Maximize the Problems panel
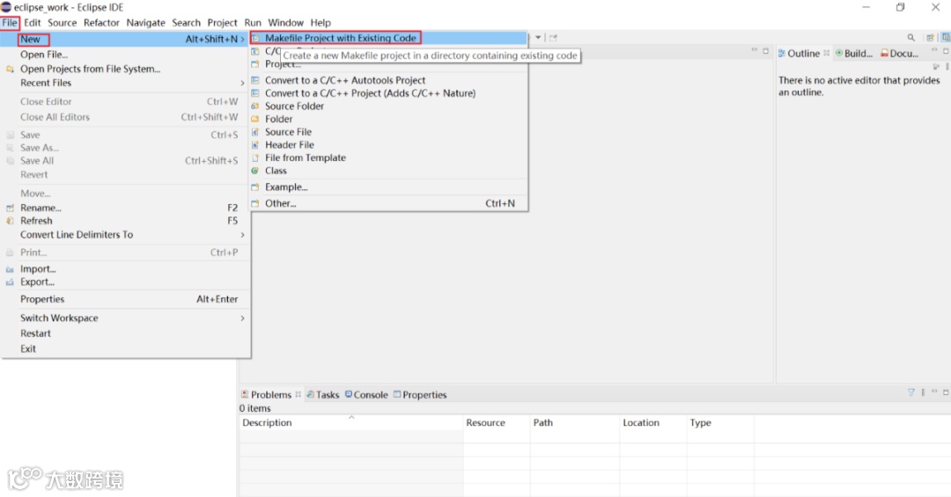Image resolution: width=951 pixels, height=497 pixels. [x=946, y=392]
